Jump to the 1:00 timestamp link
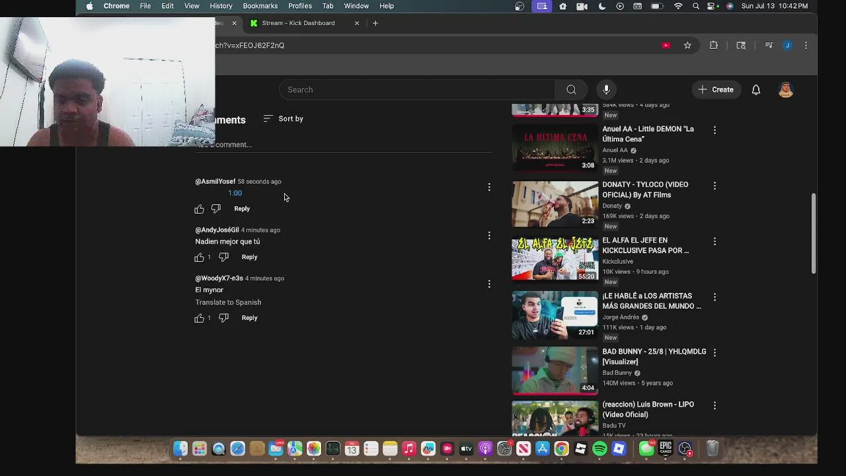Image resolution: width=846 pixels, height=476 pixels. 235,193
